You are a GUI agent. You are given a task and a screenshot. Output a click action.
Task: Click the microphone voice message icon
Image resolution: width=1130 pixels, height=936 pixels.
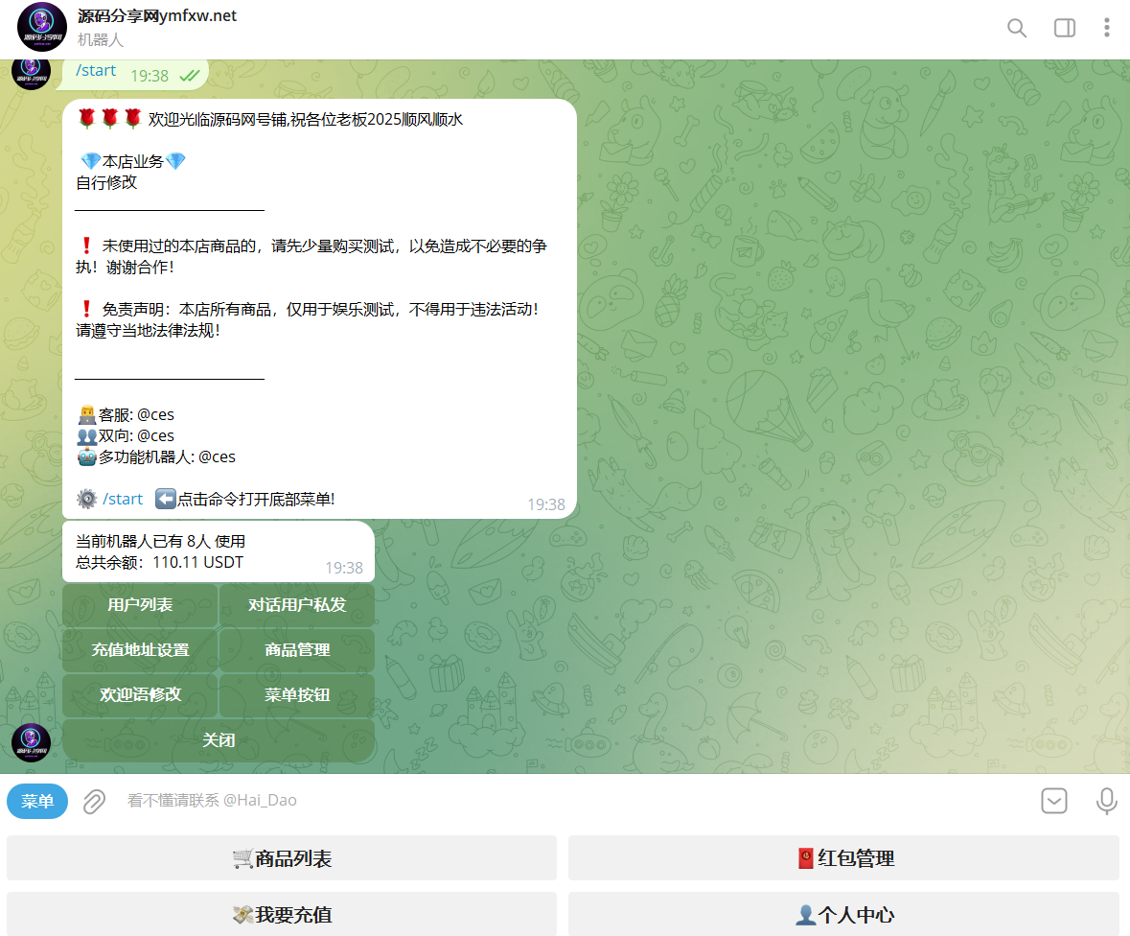(1106, 801)
